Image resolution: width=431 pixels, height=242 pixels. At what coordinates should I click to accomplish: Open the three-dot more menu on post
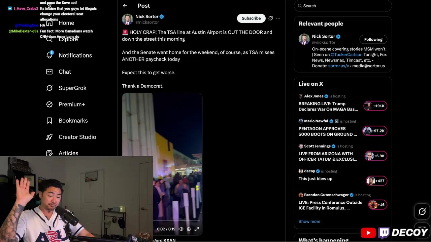click(x=278, y=18)
